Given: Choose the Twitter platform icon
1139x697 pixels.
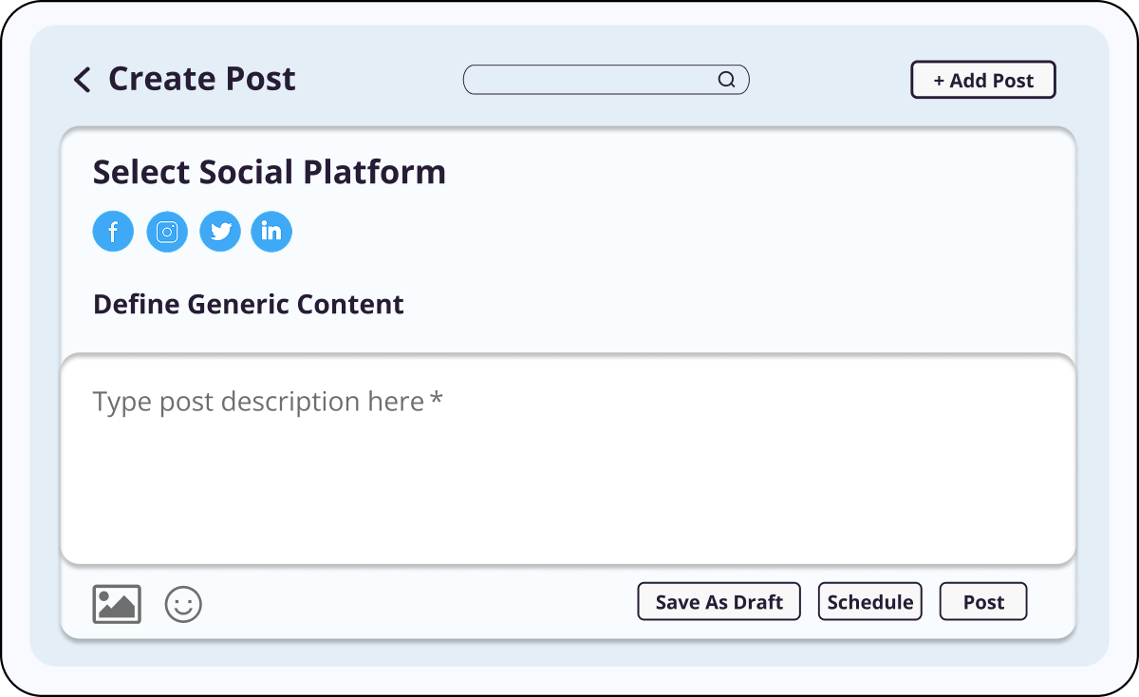Looking at the screenshot, I should click(x=220, y=232).
